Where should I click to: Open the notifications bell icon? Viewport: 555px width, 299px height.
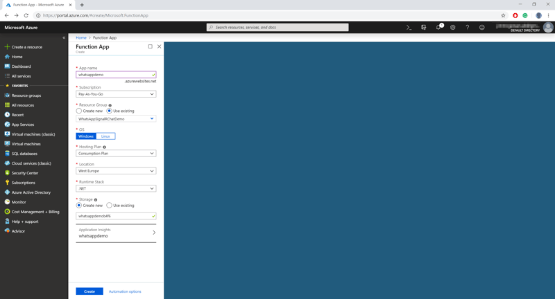438,28
